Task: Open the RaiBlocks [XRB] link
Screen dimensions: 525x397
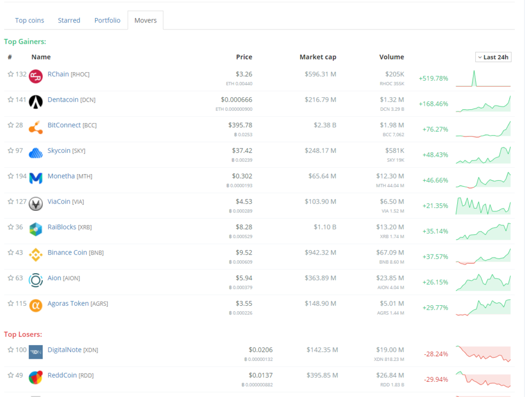Action: 69,227
